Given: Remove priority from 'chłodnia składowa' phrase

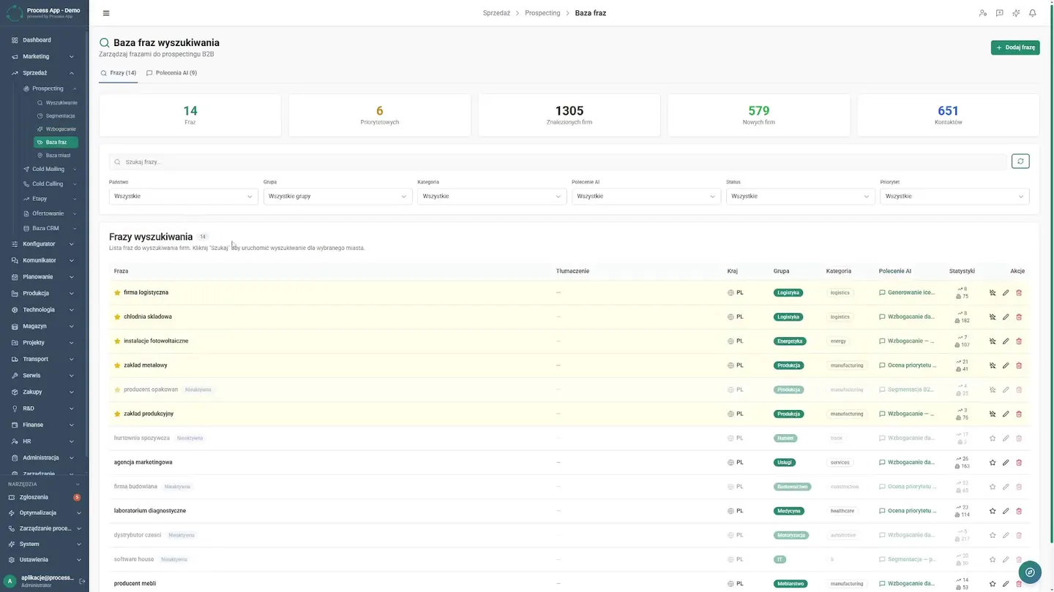Looking at the screenshot, I should (993, 317).
